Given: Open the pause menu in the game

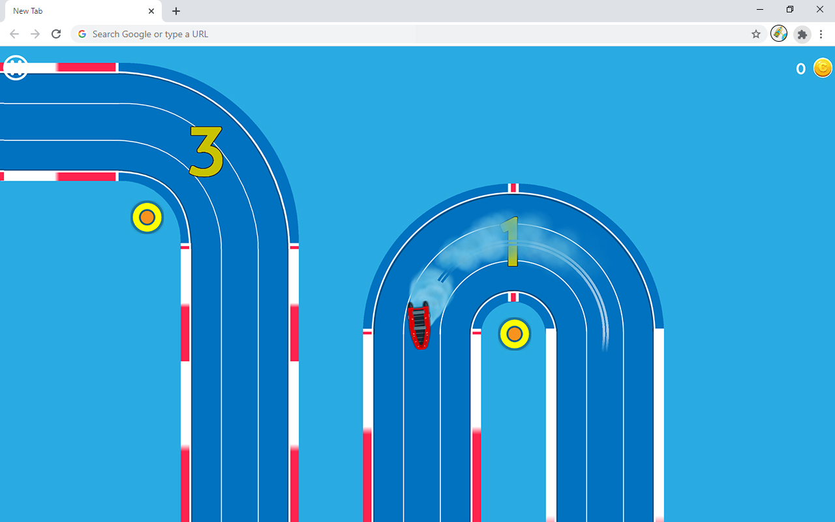Looking at the screenshot, I should [x=15, y=67].
